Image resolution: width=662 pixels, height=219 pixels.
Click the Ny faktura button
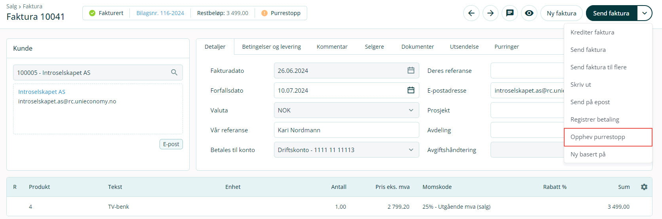[561, 13]
